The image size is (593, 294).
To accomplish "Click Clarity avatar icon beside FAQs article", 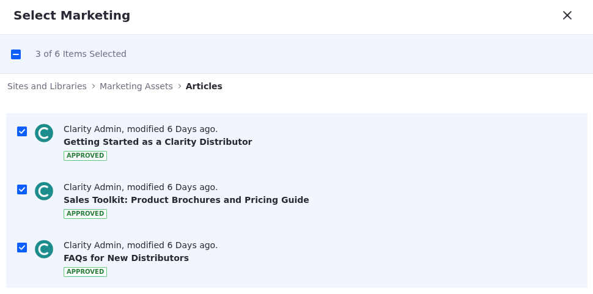I will (x=44, y=249).
